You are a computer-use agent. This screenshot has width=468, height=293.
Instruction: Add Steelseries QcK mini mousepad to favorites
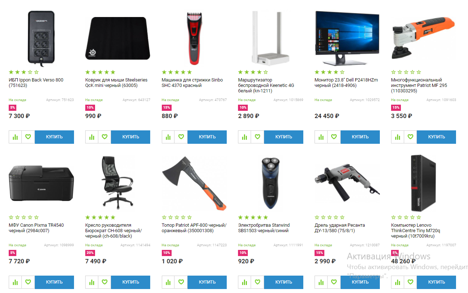point(104,137)
